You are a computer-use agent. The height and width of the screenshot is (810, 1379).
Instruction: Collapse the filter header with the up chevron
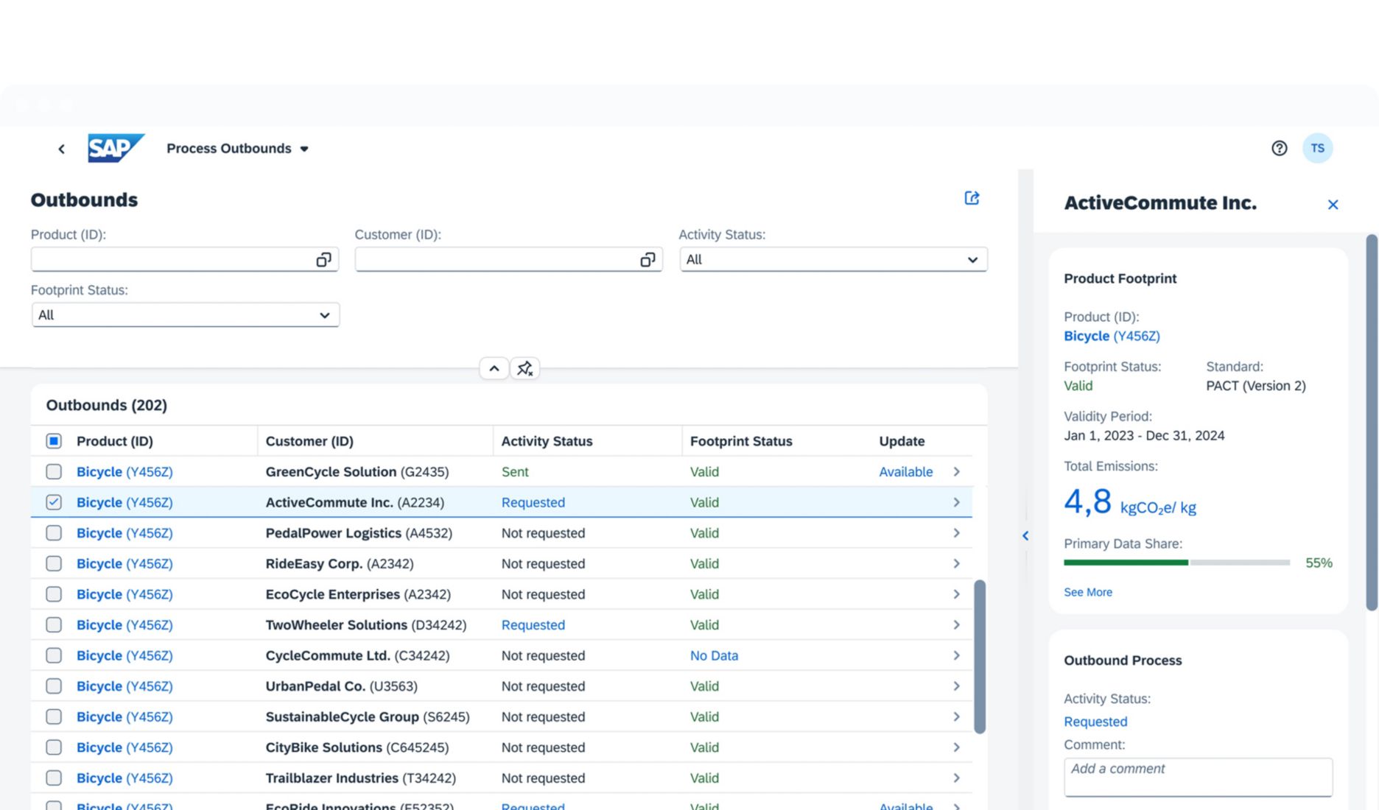(494, 368)
